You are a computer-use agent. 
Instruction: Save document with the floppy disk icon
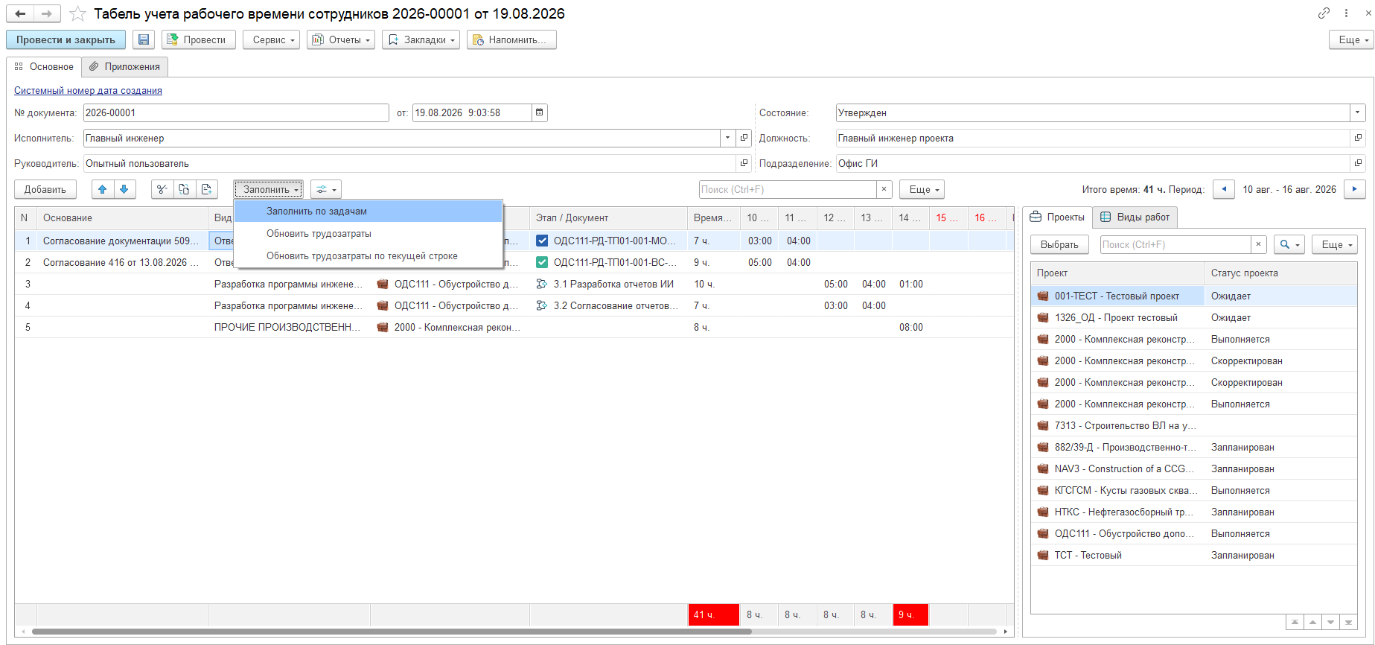pyautogui.click(x=144, y=39)
